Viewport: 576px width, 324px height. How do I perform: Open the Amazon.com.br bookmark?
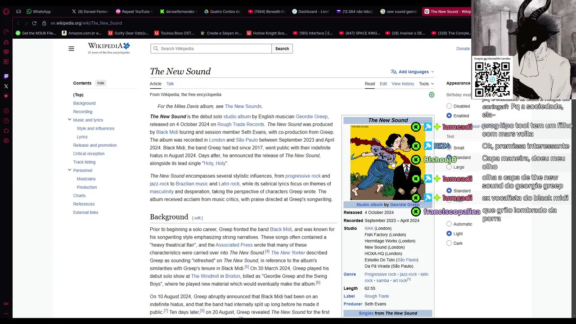[x=82, y=33]
